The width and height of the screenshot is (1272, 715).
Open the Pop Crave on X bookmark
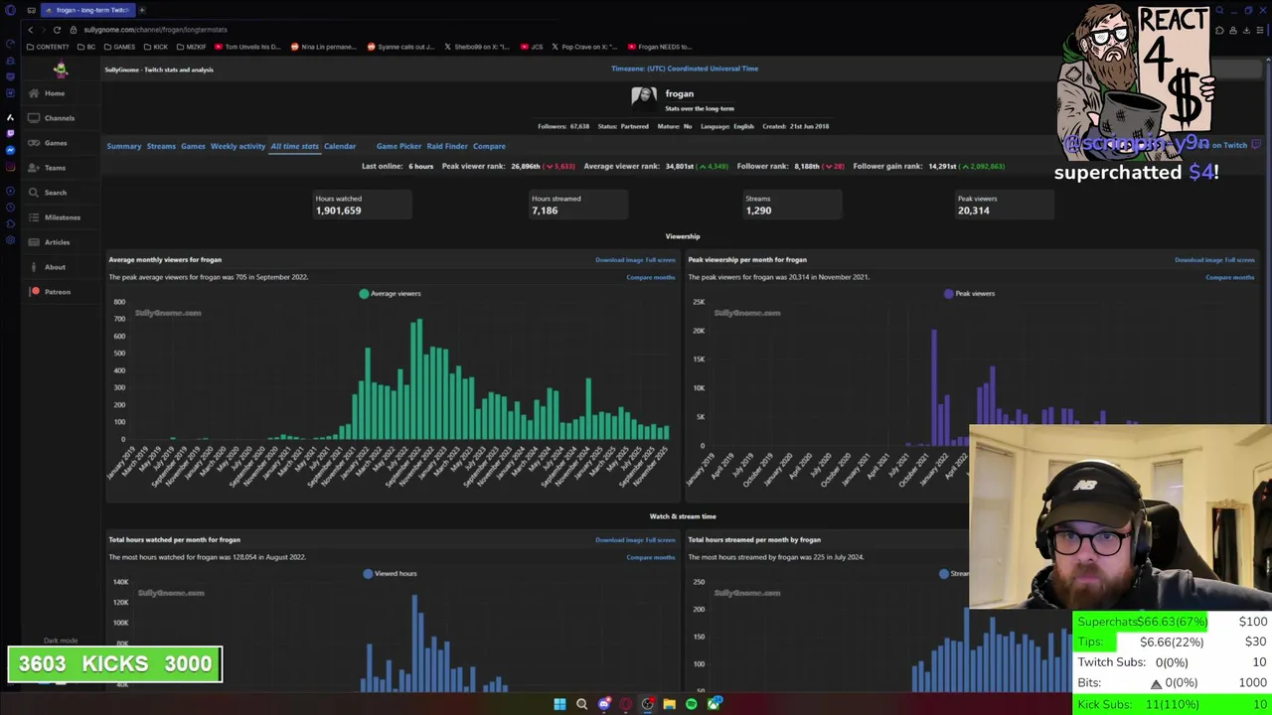click(584, 47)
